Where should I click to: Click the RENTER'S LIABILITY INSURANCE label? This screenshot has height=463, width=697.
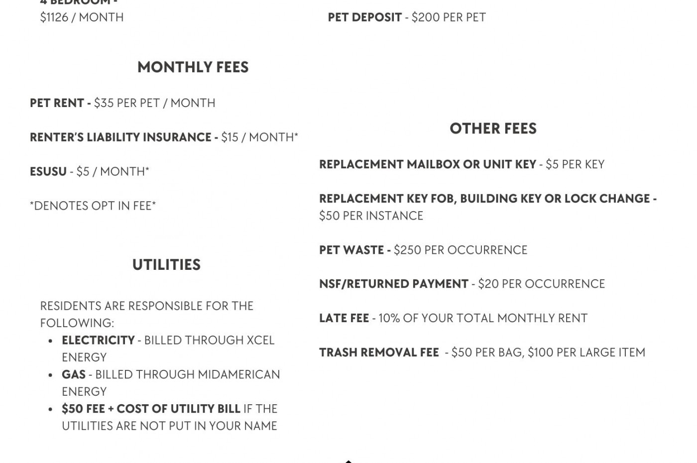121,137
